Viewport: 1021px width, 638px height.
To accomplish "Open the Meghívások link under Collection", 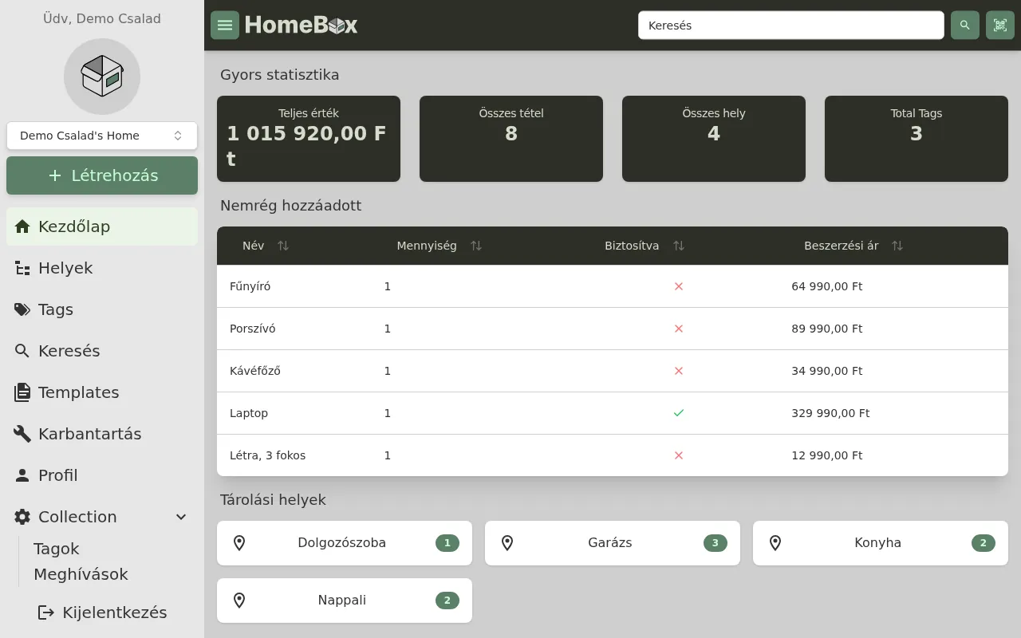I will [81, 574].
